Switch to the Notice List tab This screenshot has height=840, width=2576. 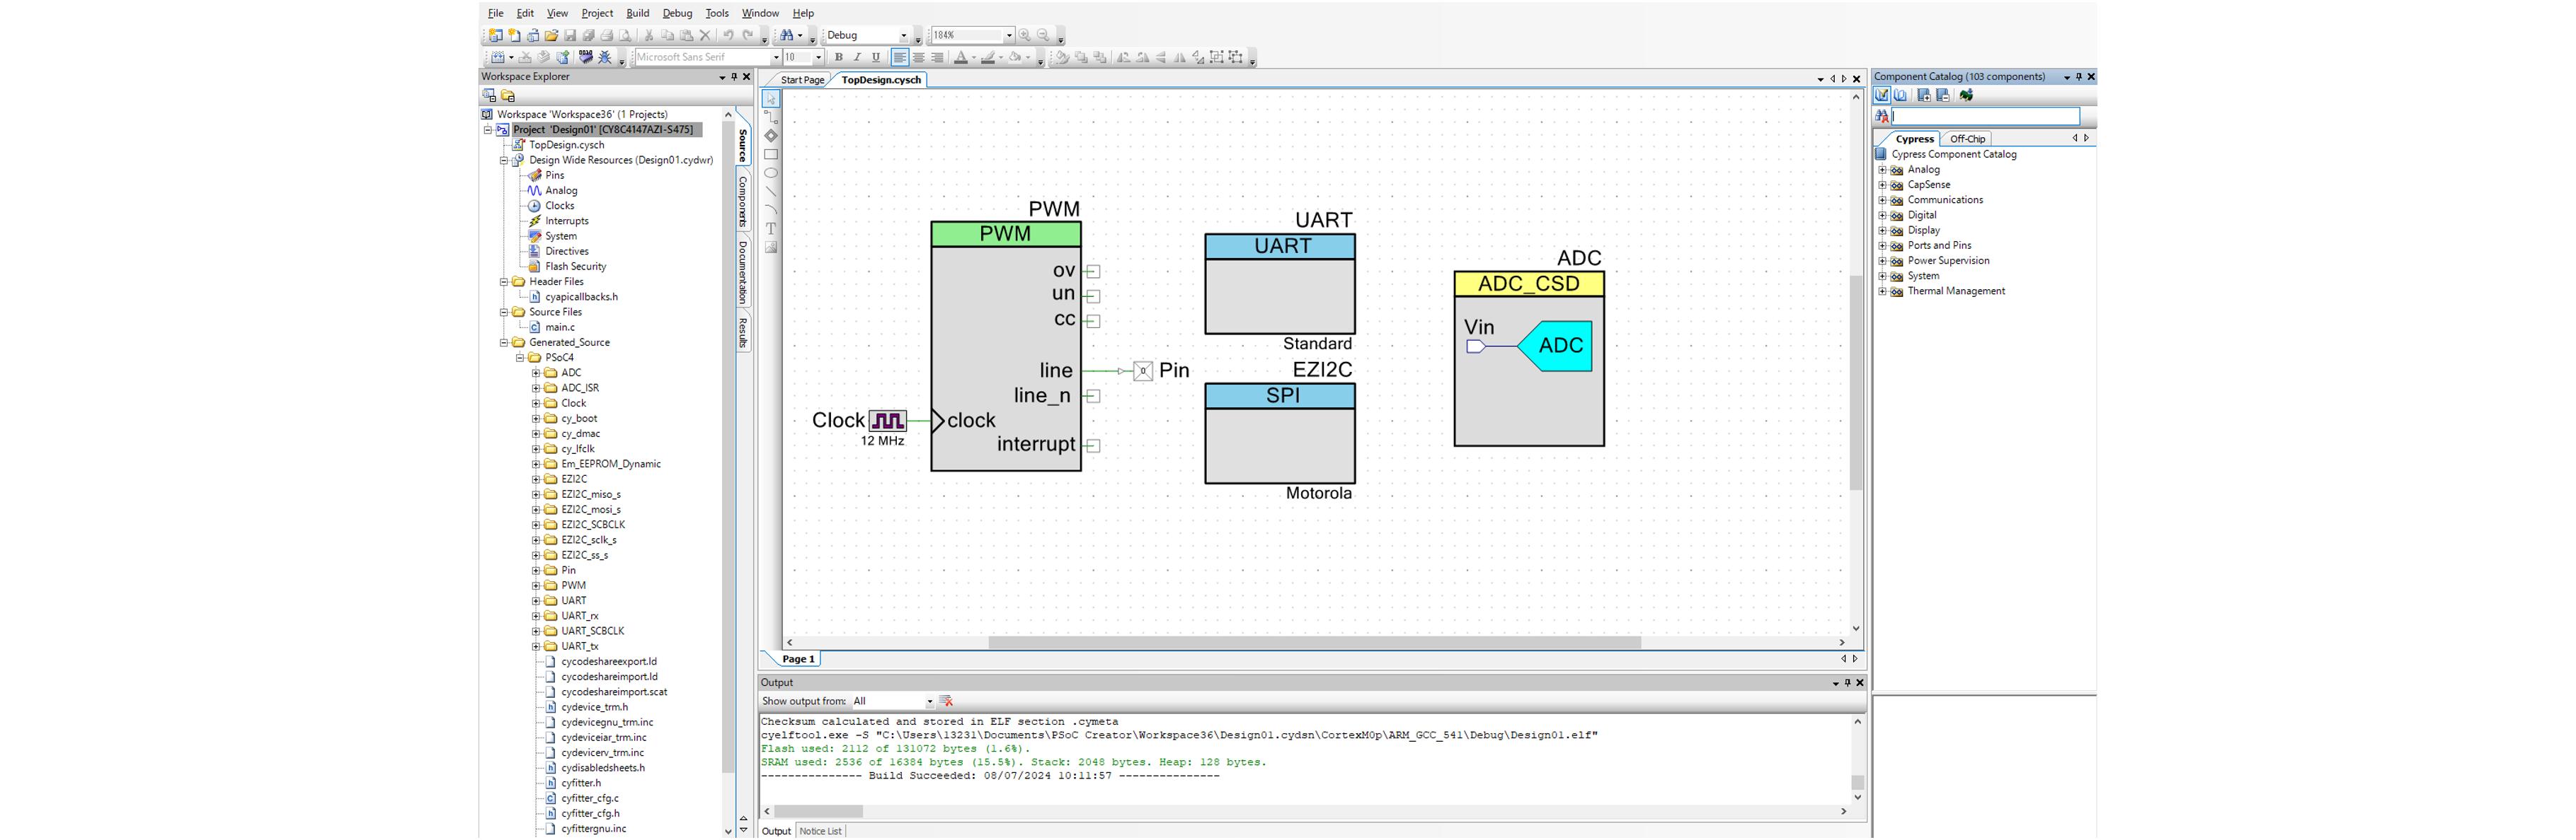pyautogui.click(x=820, y=831)
